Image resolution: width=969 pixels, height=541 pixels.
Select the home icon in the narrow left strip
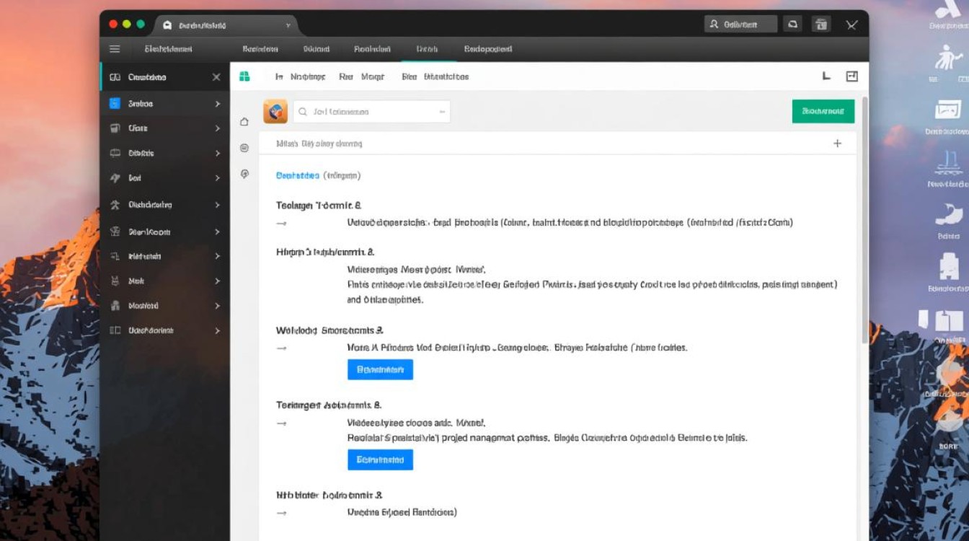[244, 122]
